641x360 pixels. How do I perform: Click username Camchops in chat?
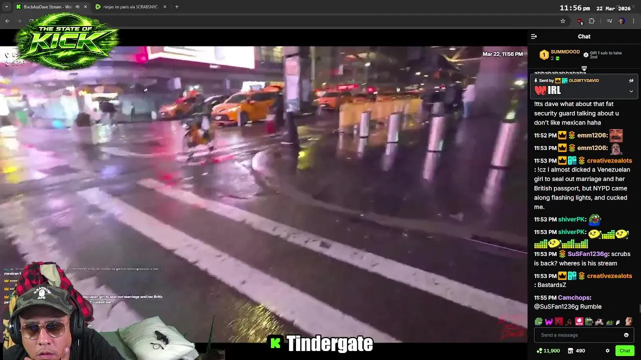574,297
